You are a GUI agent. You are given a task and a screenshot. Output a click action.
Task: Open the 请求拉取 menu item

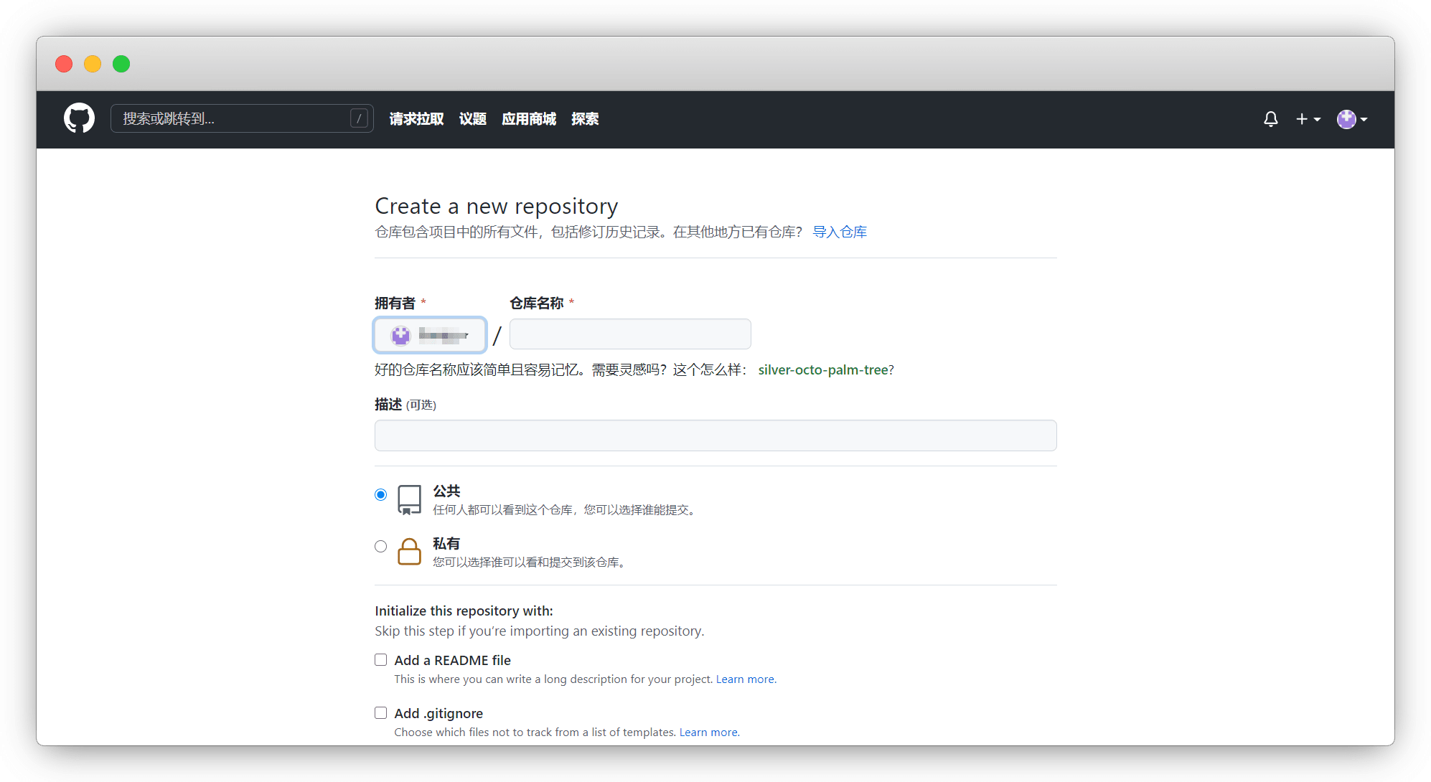click(416, 119)
